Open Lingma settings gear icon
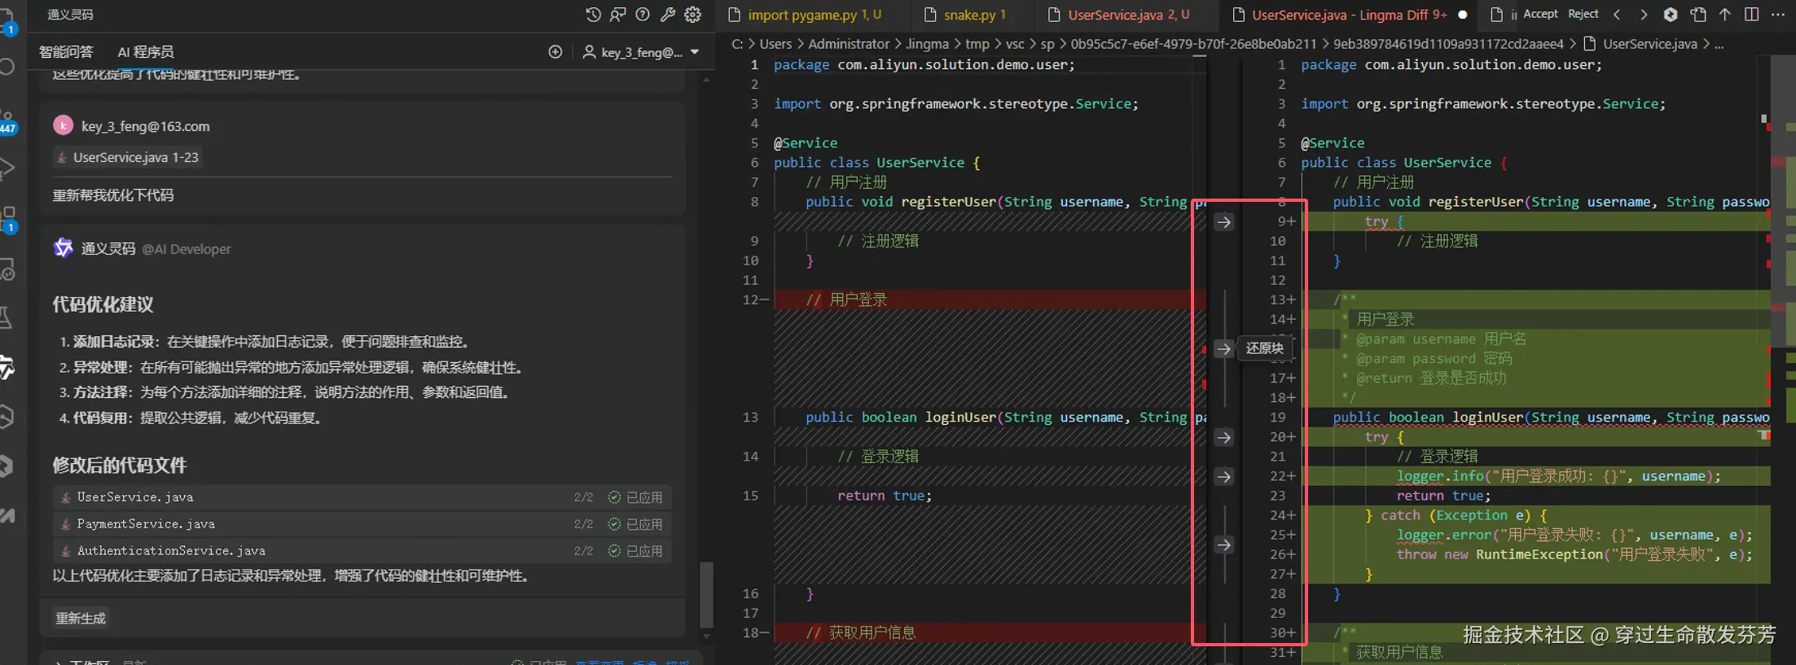1796x665 pixels. click(x=693, y=15)
